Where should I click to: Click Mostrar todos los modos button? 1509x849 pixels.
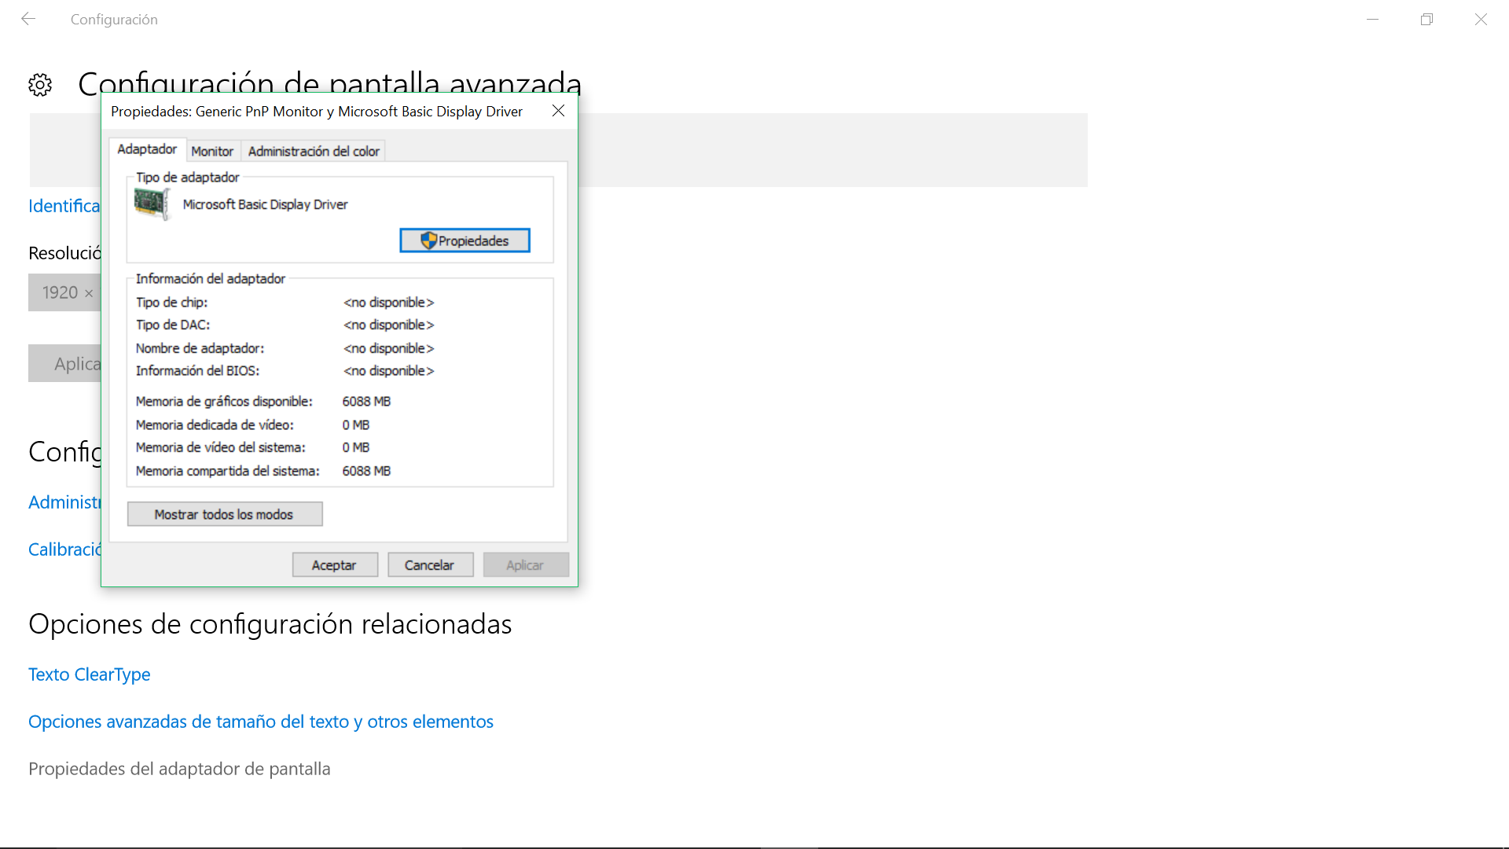click(225, 514)
